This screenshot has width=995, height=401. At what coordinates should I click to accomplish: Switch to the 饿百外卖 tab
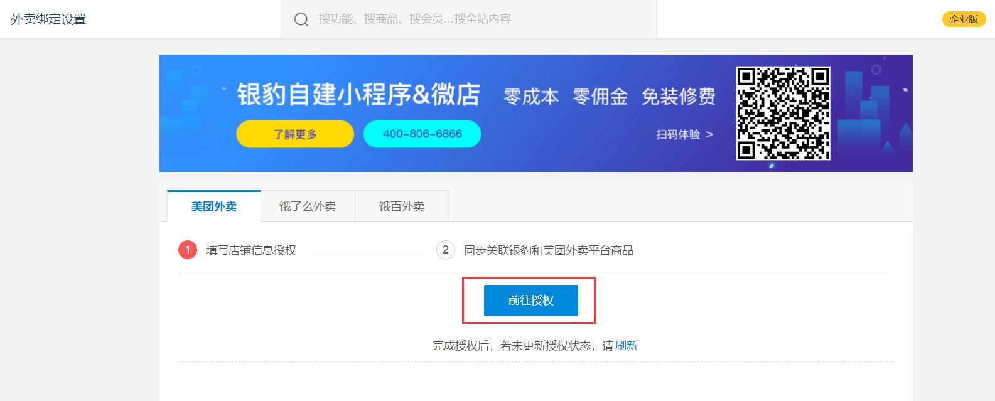[x=402, y=206]
